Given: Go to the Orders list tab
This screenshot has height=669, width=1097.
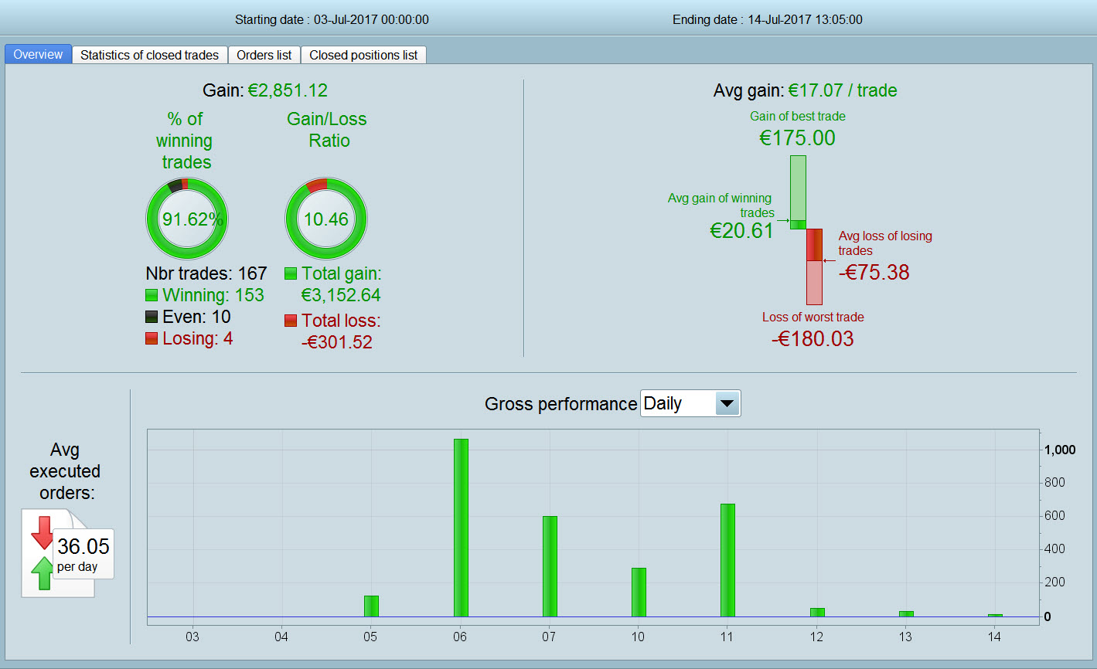Looking at the screenshot, I should (x=264, y=55).
